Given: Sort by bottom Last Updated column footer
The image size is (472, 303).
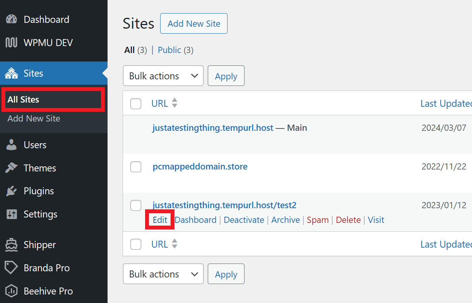Looking at the screenshot, I should pos(446,244).
